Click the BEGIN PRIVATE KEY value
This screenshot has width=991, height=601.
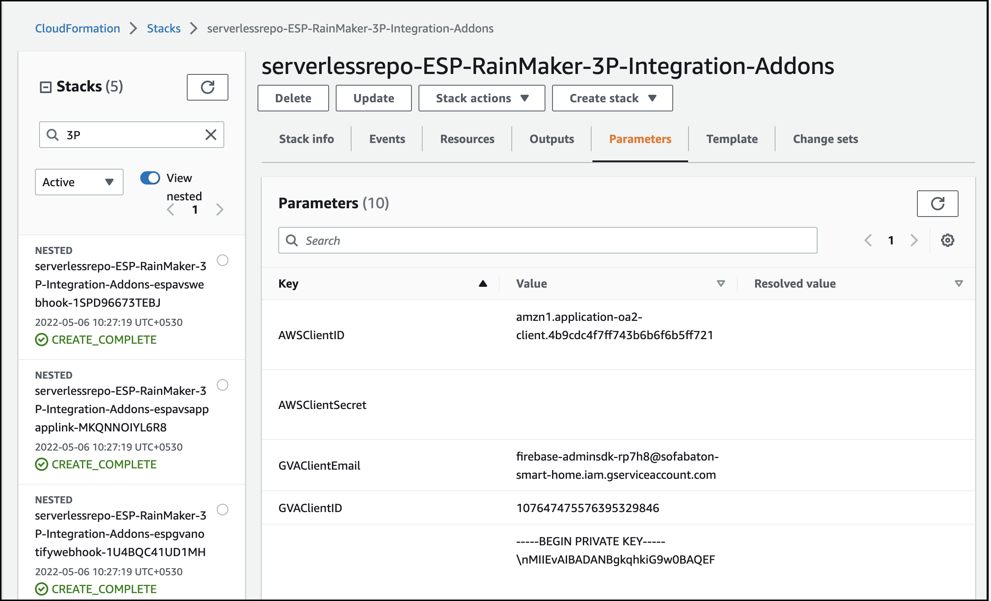coord(615,550)
